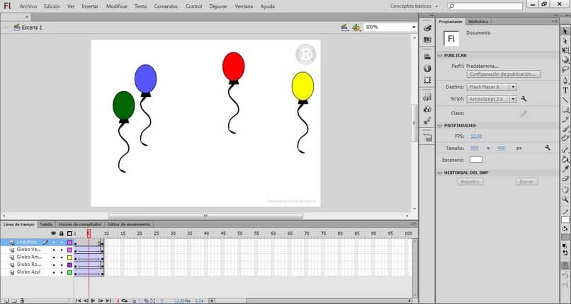Select the black arrow Selection tool
This screenshot has height=304, width=571.
coord(565,32)
